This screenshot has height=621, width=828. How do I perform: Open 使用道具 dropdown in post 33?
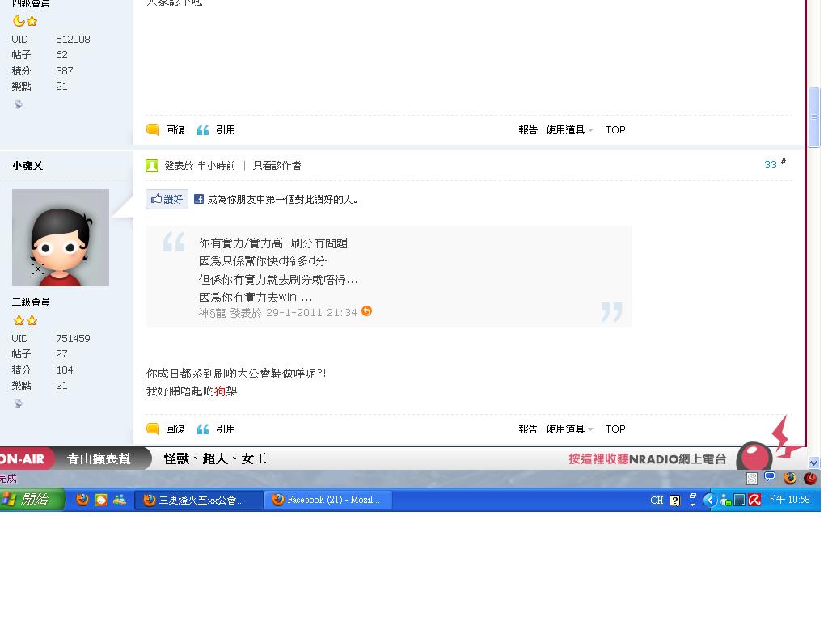[x=569, y=429]
